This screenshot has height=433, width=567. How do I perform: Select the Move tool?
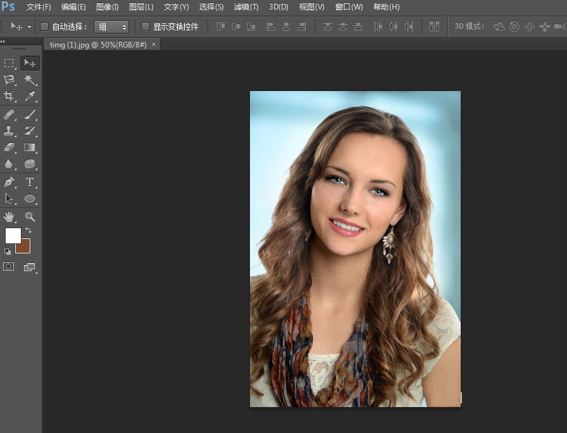coord(30,63)
